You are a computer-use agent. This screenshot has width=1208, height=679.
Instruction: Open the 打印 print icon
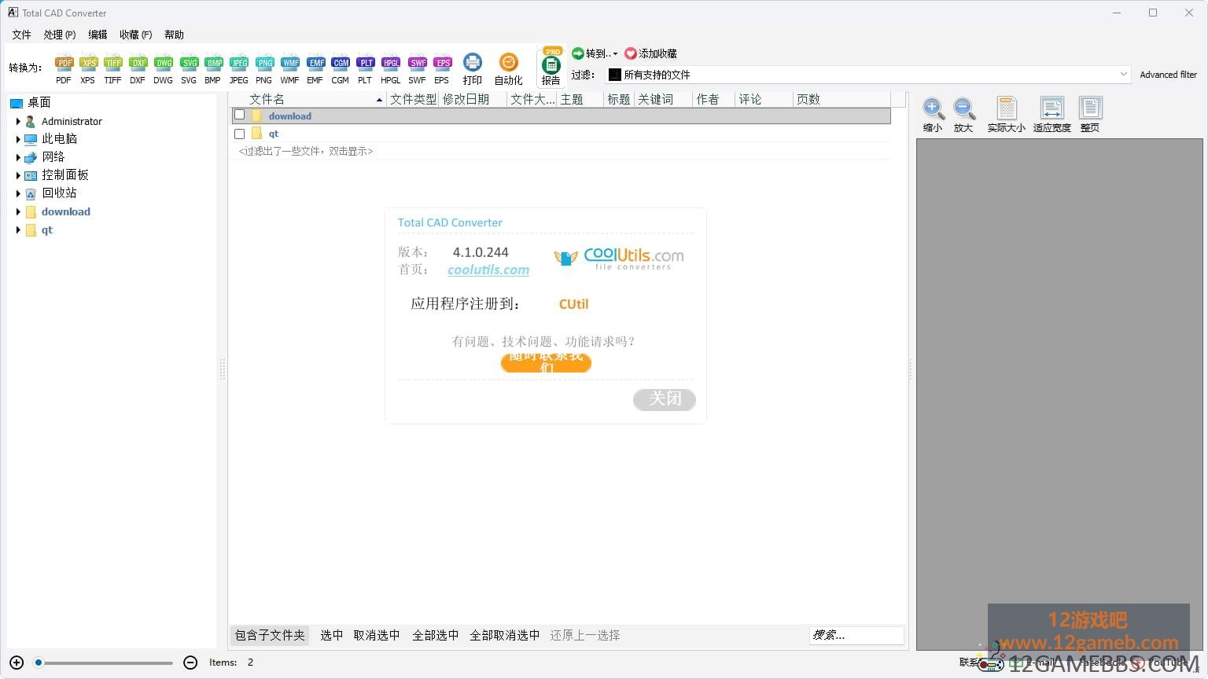[x=473, y=69]
